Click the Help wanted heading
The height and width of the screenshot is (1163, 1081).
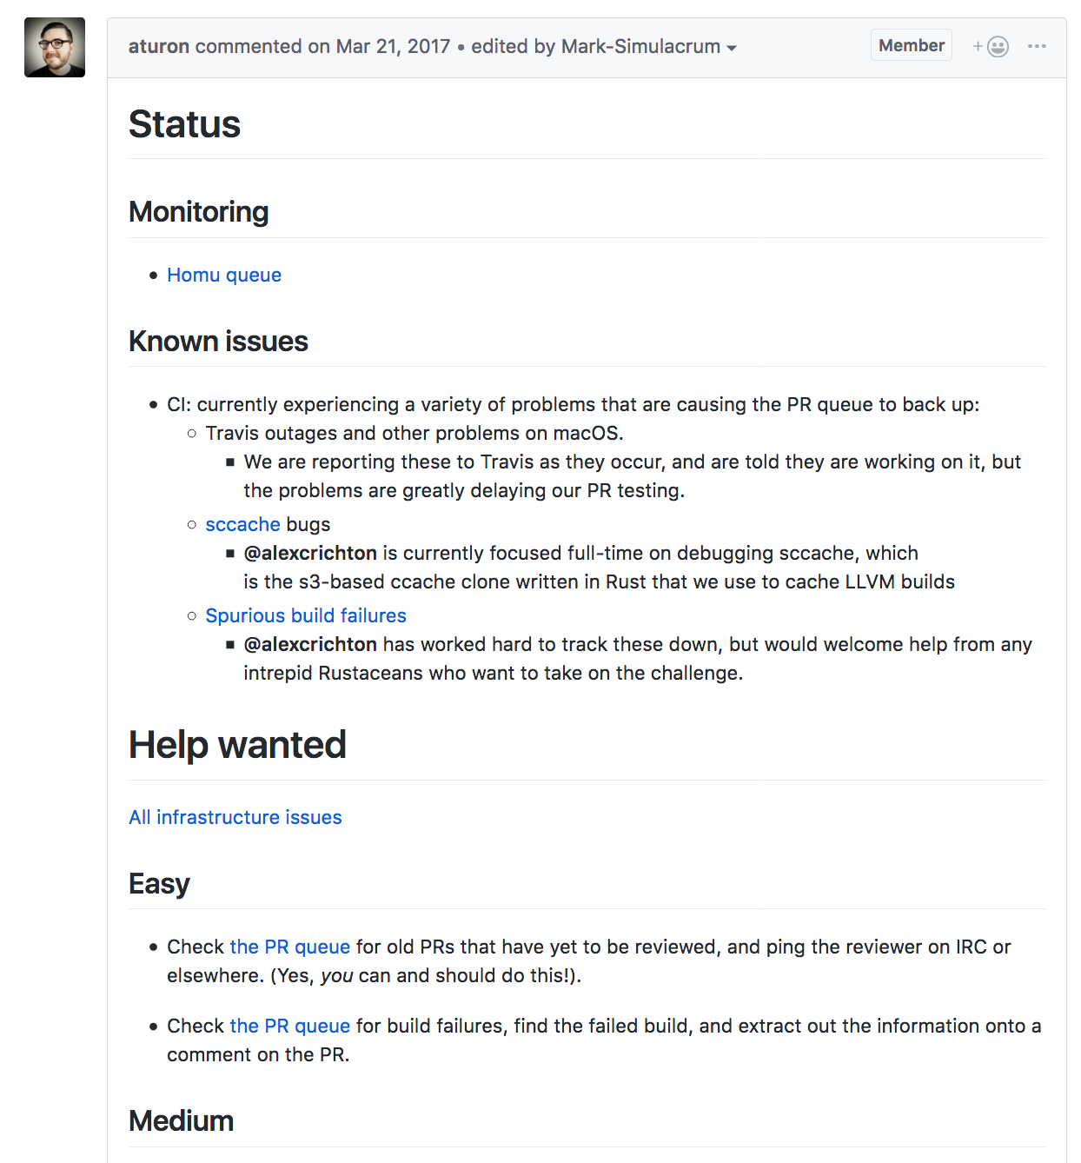pos(237,745)
